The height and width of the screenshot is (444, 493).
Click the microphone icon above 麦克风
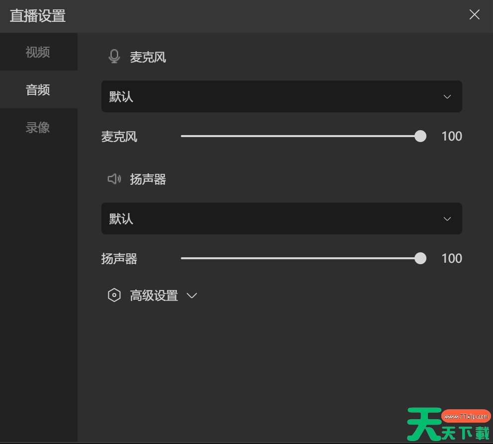pos(114,56)
